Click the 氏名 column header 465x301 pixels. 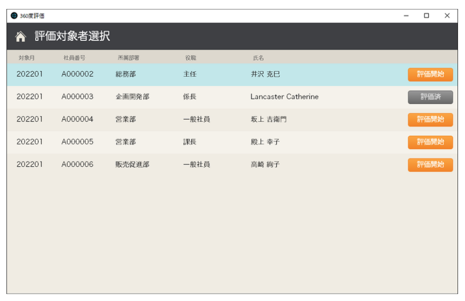[x=259, y=58]
